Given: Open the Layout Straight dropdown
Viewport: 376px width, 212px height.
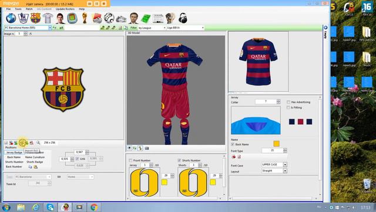Looking at the screenshot, I should 285,171.
